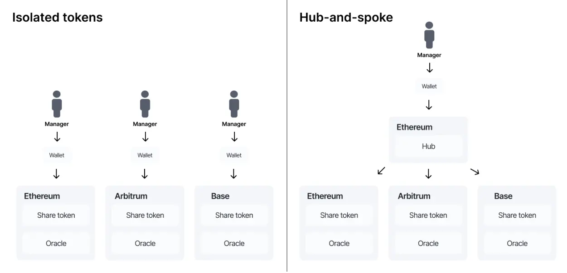Image resolution: width=567 pixels, height=273 pixels.
Task: Click the diagonal arrow pointing toward hub-and-spoke Base
Action: (x=475, y=171)
